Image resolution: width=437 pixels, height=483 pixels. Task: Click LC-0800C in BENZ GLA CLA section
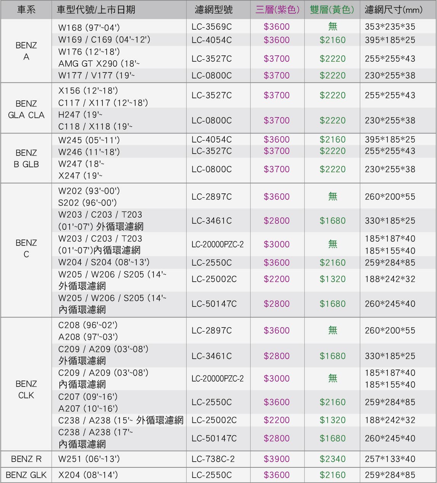click(x=211, y=120)
